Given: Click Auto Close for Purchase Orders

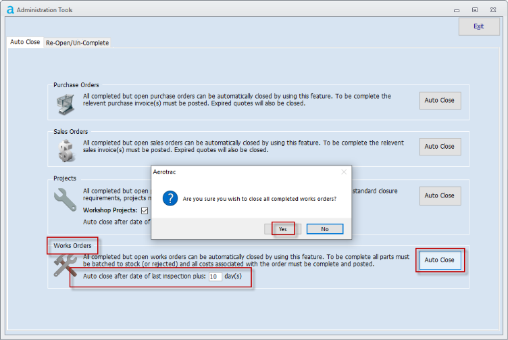Looking at the screenshot, I should (440, 101).
